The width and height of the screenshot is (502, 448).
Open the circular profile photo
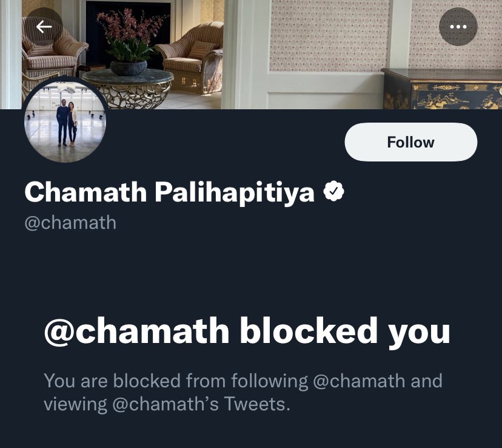point(65,121)
